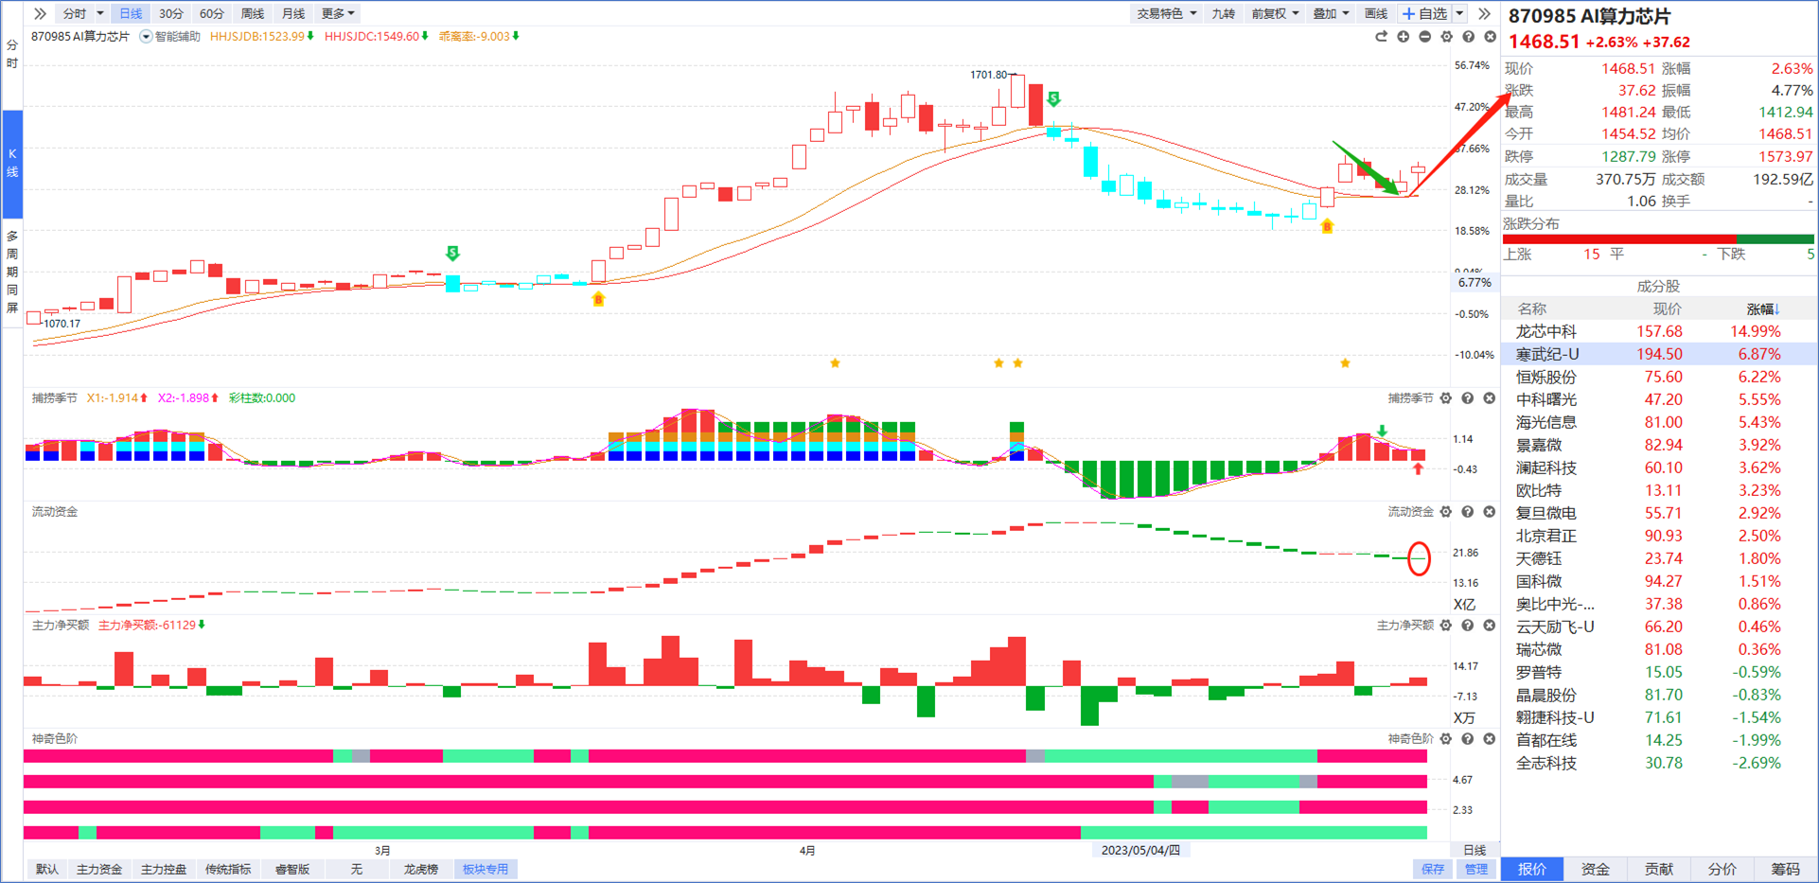Open the 交易特色 dropdown
Image resolution: width=1819 pixels, height=883 pixels.
(x=1167, y=13)
